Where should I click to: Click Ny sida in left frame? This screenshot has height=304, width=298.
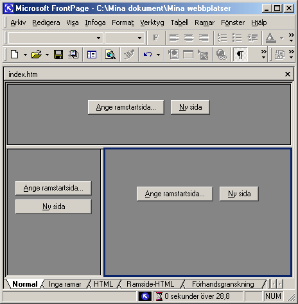pyautogui.click(x=53, y=207)
